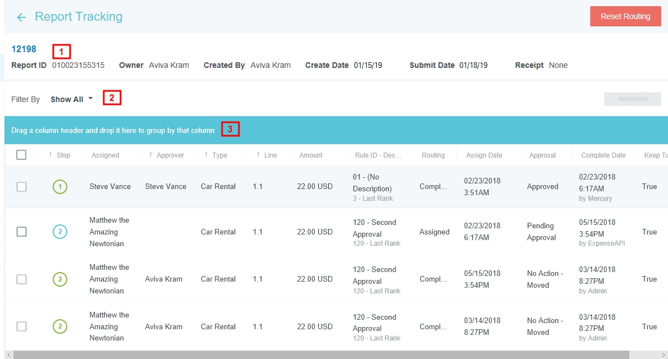Click the blue step 2 circle icon
Screen dimensions: 668x359
click(60, 232)
